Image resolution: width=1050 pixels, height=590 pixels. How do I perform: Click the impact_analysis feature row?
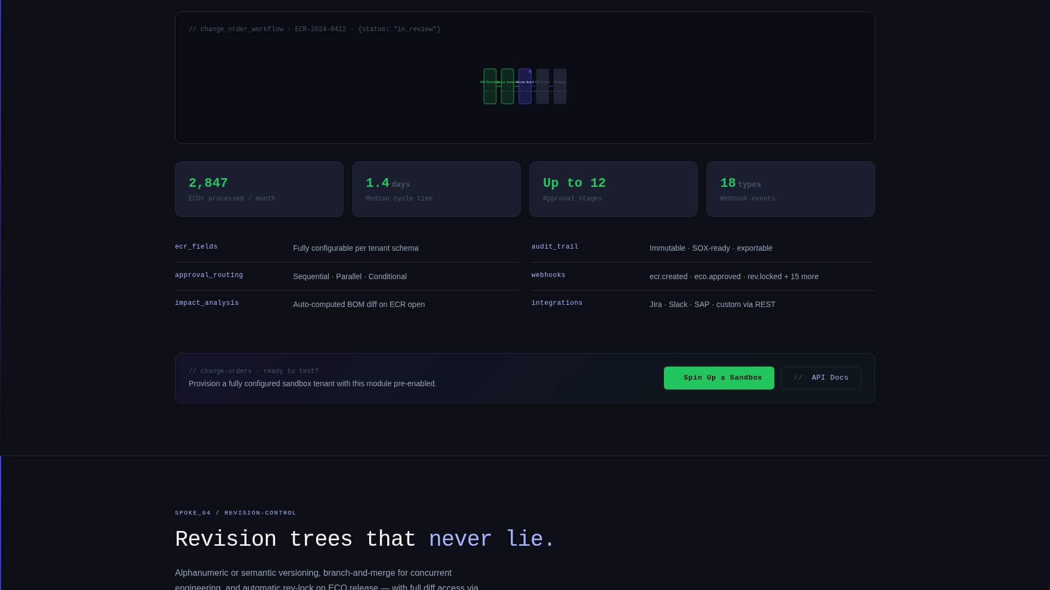(207, 303)
